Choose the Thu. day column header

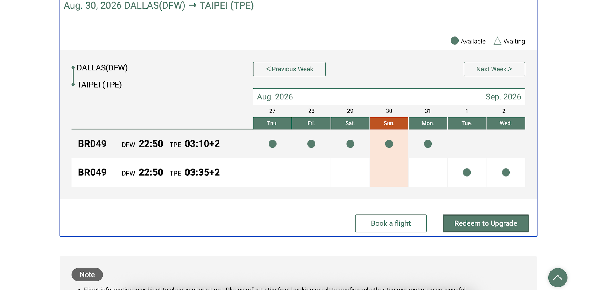point(272,123)
